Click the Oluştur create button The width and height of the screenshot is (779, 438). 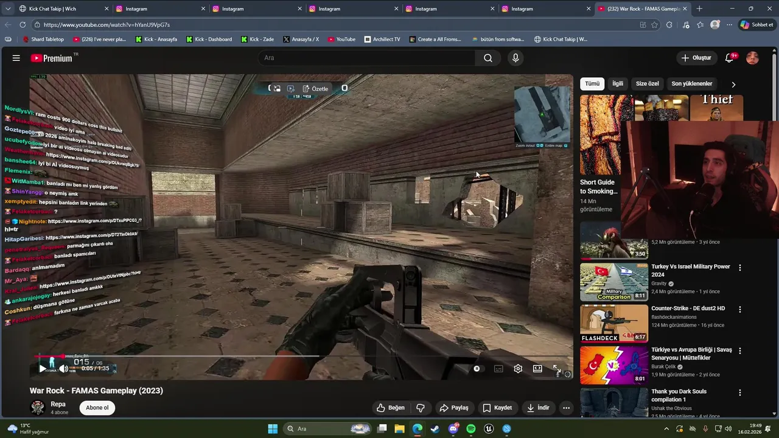click(696, 58)
